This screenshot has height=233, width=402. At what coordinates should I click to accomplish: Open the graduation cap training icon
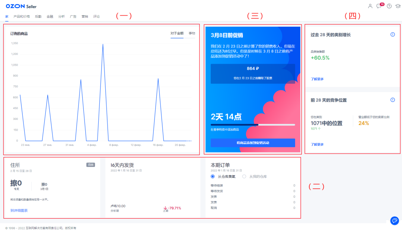coord(397,6)
